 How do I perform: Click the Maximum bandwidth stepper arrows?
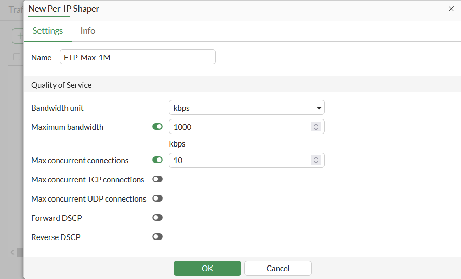315,127
